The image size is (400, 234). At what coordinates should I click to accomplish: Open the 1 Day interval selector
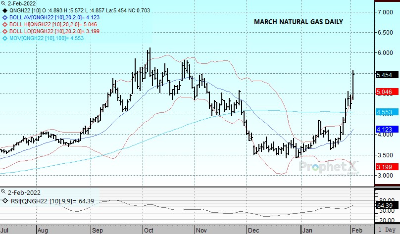click(387, 230)
